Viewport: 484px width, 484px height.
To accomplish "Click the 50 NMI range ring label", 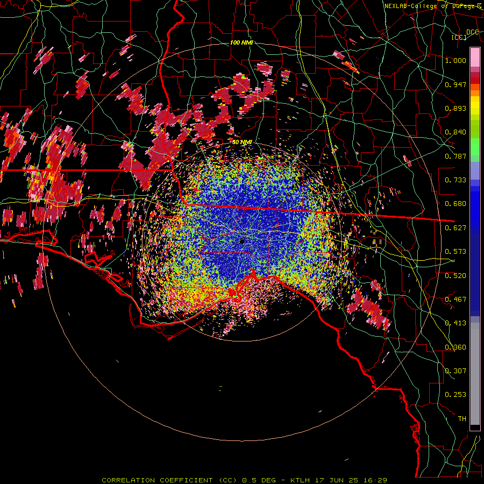I will tap(242, 143).
